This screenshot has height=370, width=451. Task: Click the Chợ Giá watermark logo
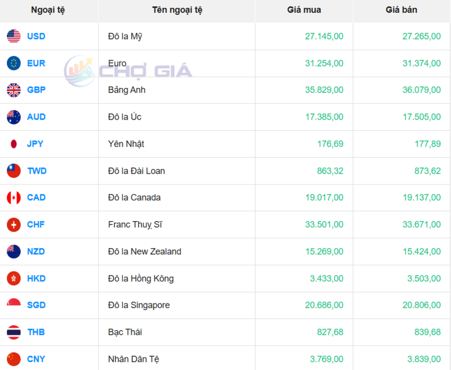coord(128,71)
